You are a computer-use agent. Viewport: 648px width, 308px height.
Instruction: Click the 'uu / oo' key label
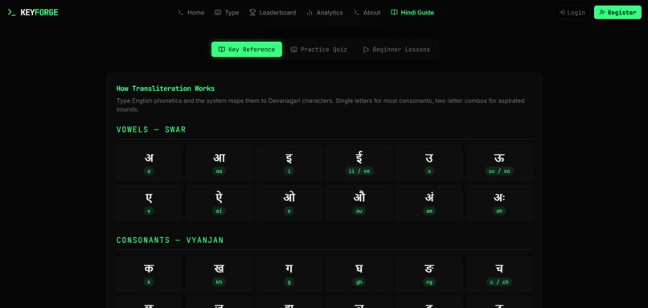click(499, 171)
